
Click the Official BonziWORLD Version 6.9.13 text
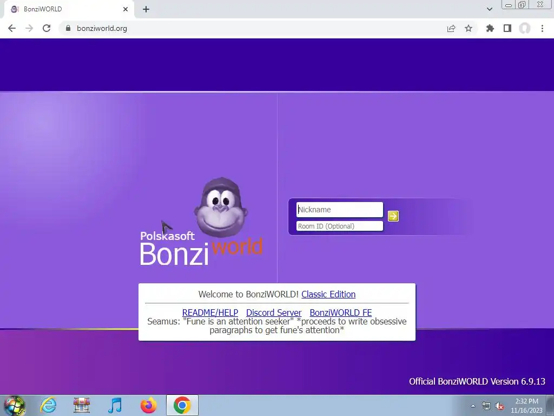(477, 381)
